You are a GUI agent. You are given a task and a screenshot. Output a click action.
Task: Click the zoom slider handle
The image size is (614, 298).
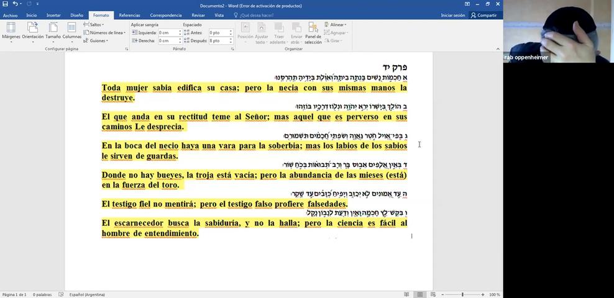462,294
